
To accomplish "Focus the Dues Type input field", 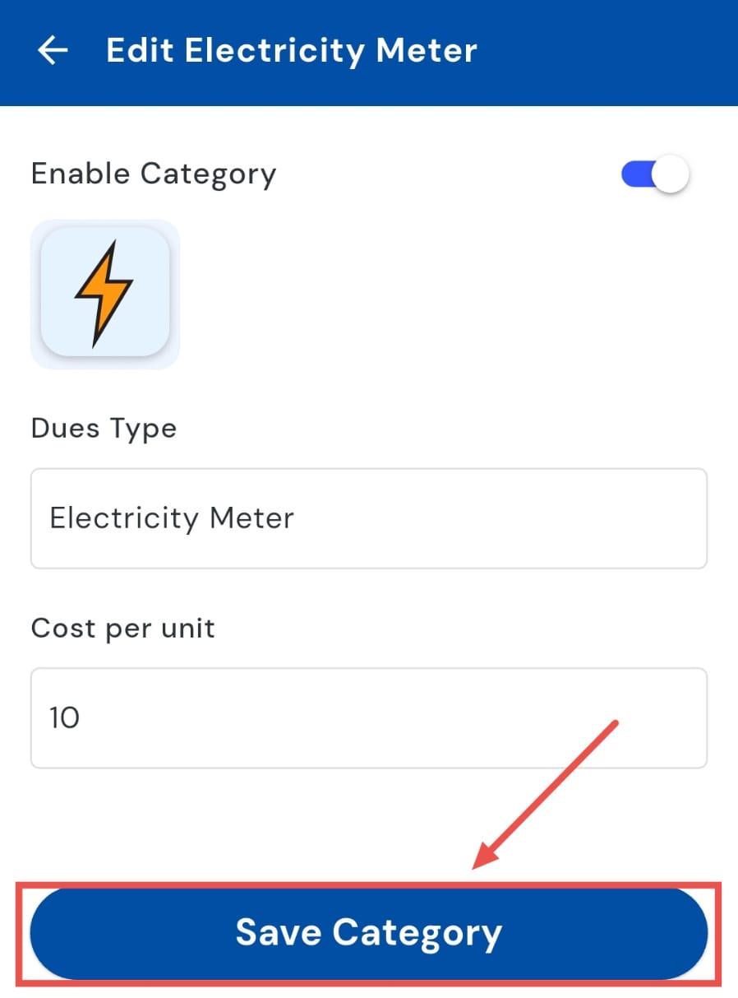I will click(368, 518).
